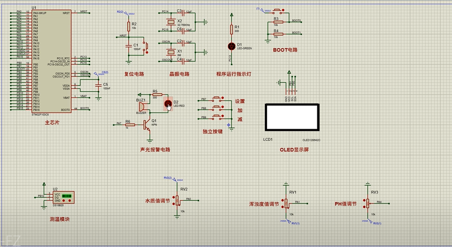Click the R2(2) power probe marker
The width and height of the screenshot is (452, 247).
[x=125, y=13]
